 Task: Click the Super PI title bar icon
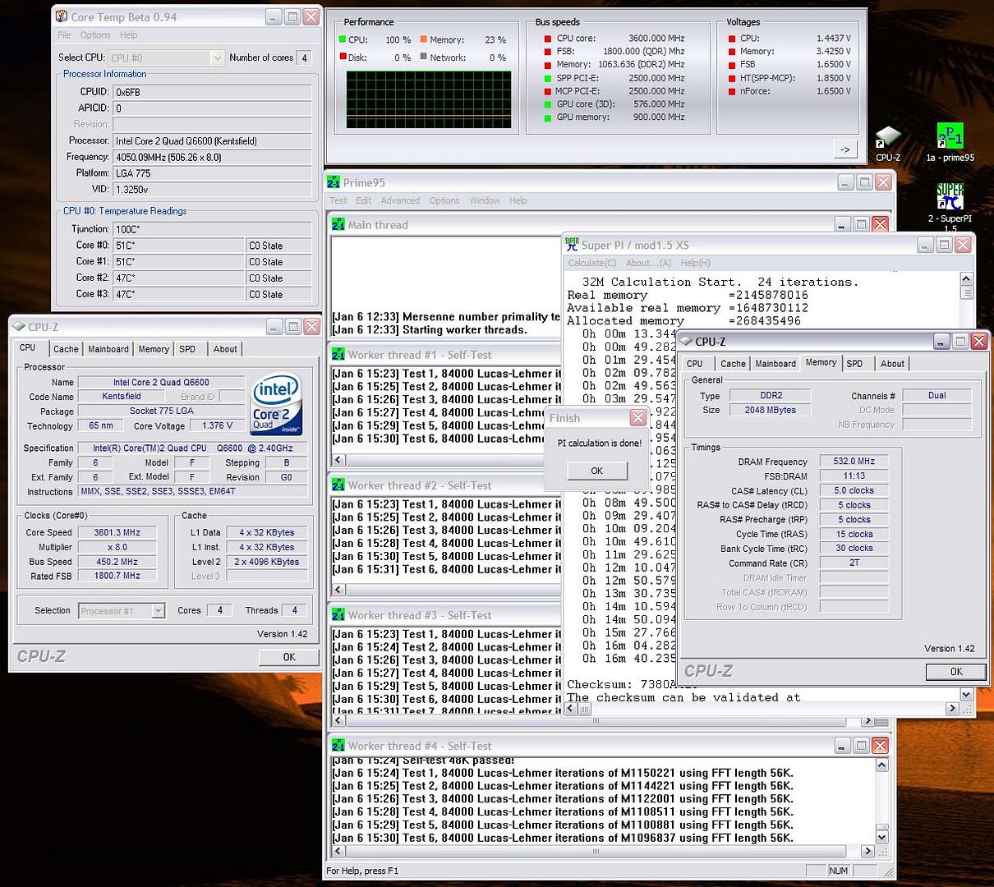point(572,245)
